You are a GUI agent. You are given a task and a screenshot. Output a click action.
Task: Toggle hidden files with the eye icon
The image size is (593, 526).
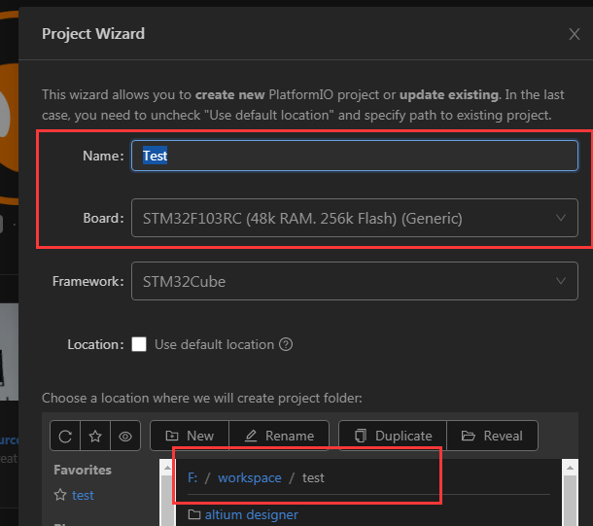click(125, 436)
